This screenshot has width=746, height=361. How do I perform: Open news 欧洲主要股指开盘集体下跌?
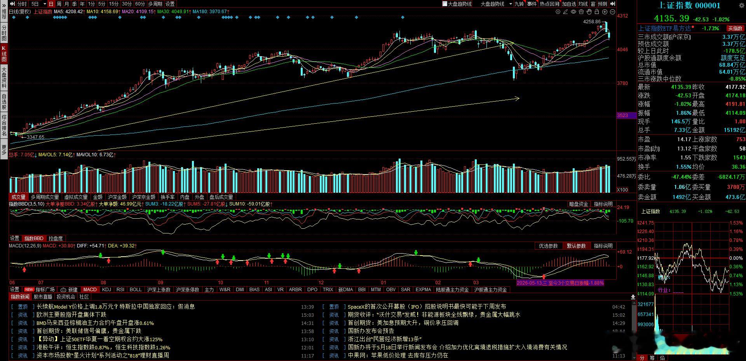pyautogui.click(x=71, y=315)
